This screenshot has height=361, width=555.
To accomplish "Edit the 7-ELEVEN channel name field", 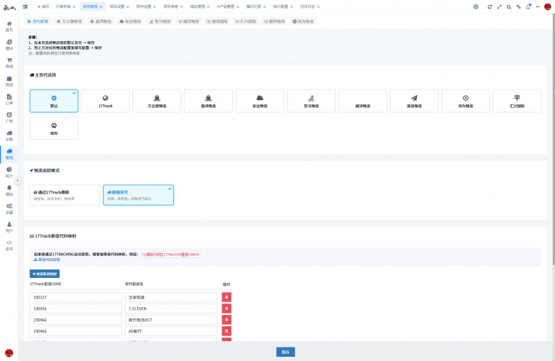I will [171, 309].
